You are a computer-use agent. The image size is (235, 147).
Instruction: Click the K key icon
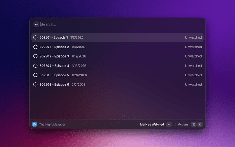click(200, 125)
